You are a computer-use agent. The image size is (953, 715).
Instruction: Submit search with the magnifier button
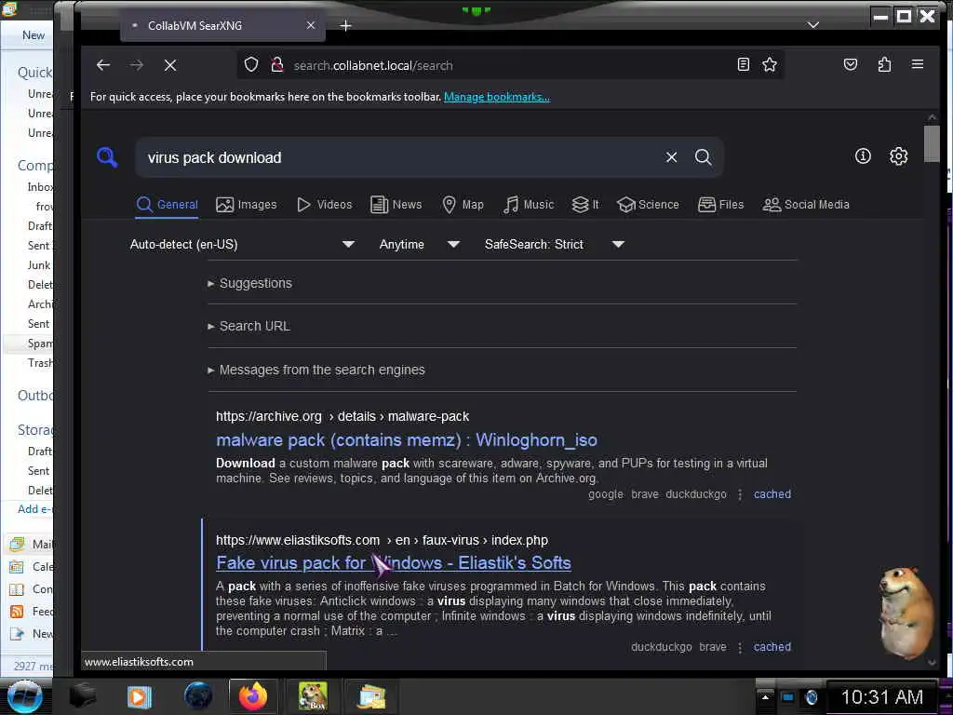click(704, 157)
